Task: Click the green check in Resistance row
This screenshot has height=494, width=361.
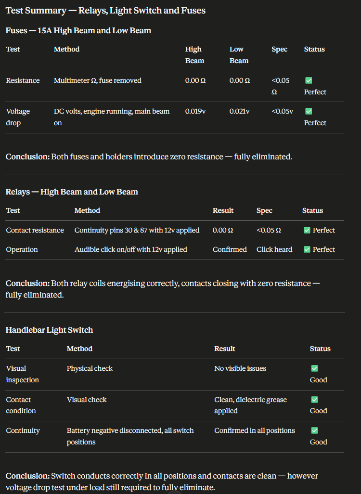Action: point(309,80)
